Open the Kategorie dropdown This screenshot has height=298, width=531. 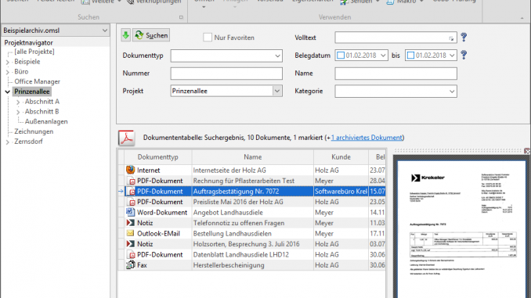coord(452,92)
